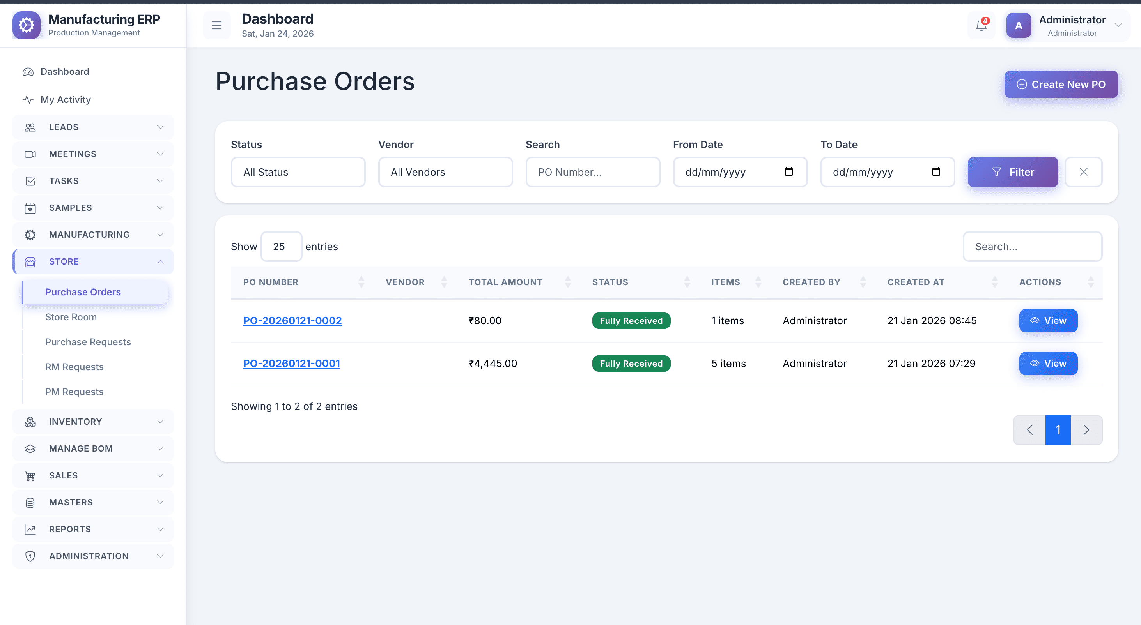1141x625 pixels.
Task: Toggle sidebar with hamburger menu icon
Action: [216, 26]
